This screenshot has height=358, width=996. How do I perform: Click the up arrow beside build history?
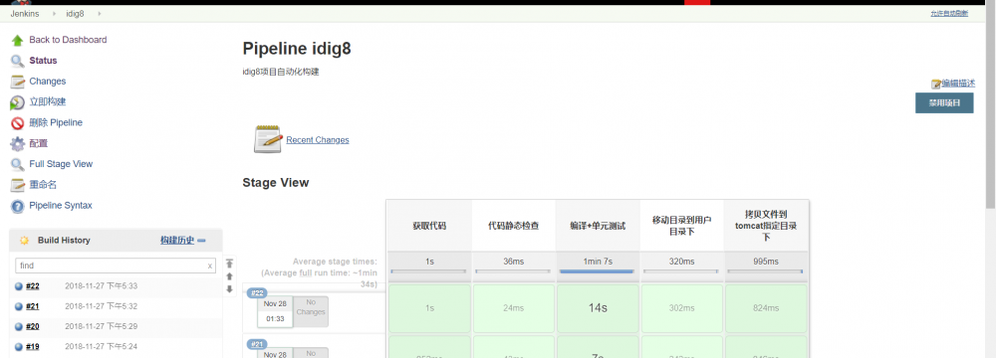[x=230, y=276]
